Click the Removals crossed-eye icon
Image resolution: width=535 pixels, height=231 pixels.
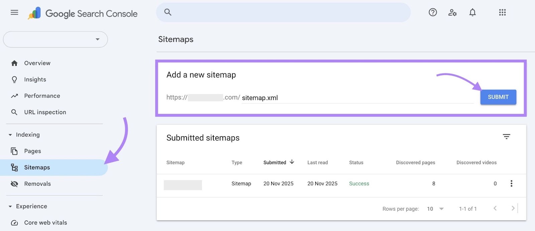[14, 184]
